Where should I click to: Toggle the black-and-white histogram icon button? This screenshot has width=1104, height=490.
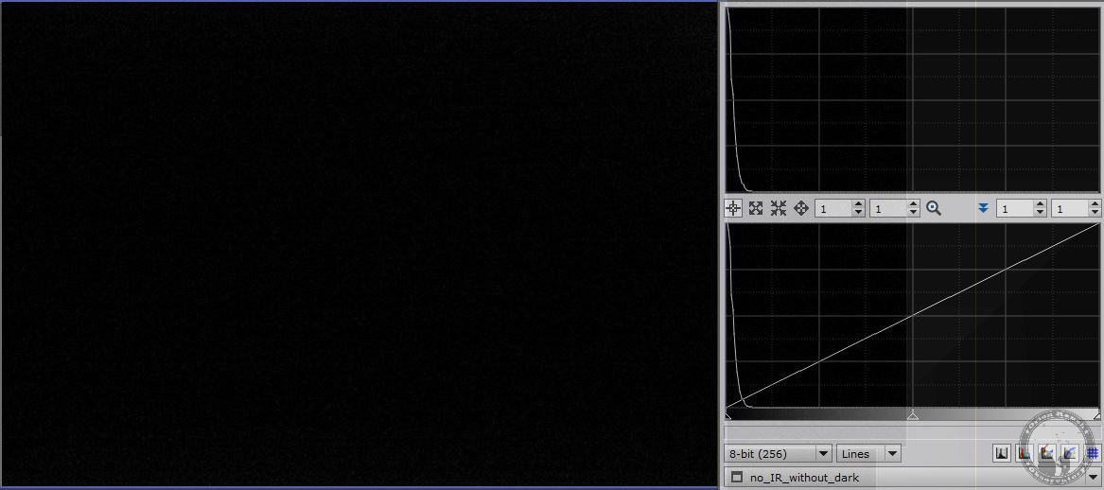(1002, 454)
